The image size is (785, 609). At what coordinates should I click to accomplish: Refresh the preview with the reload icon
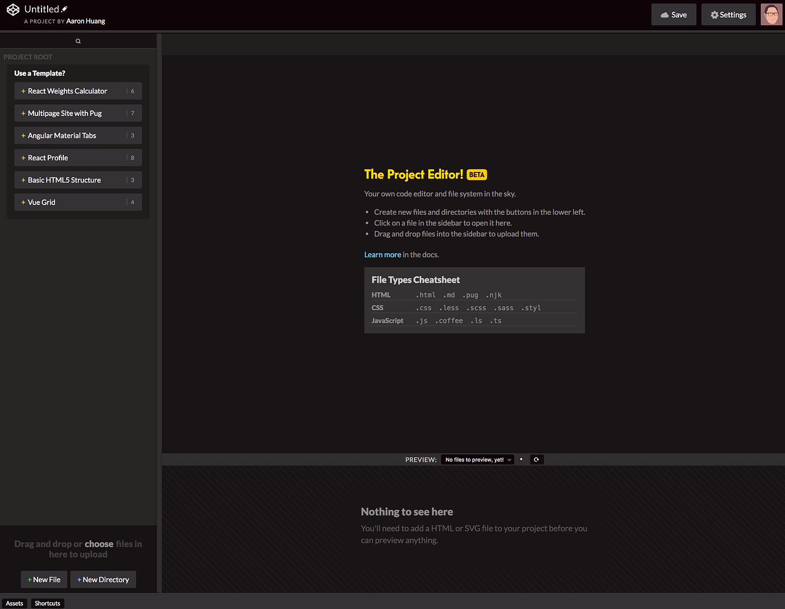(x=536, y=459)
